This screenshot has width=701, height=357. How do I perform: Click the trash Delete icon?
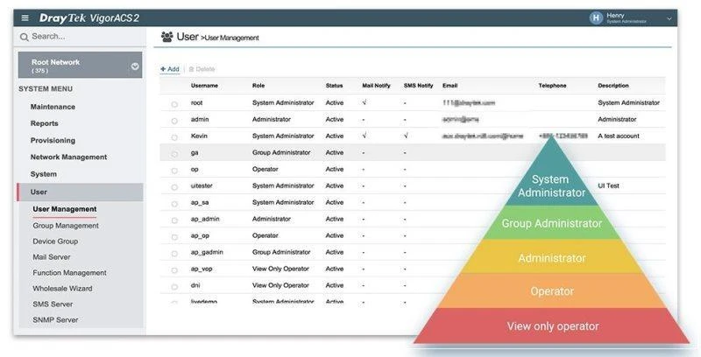coord(191,68)
